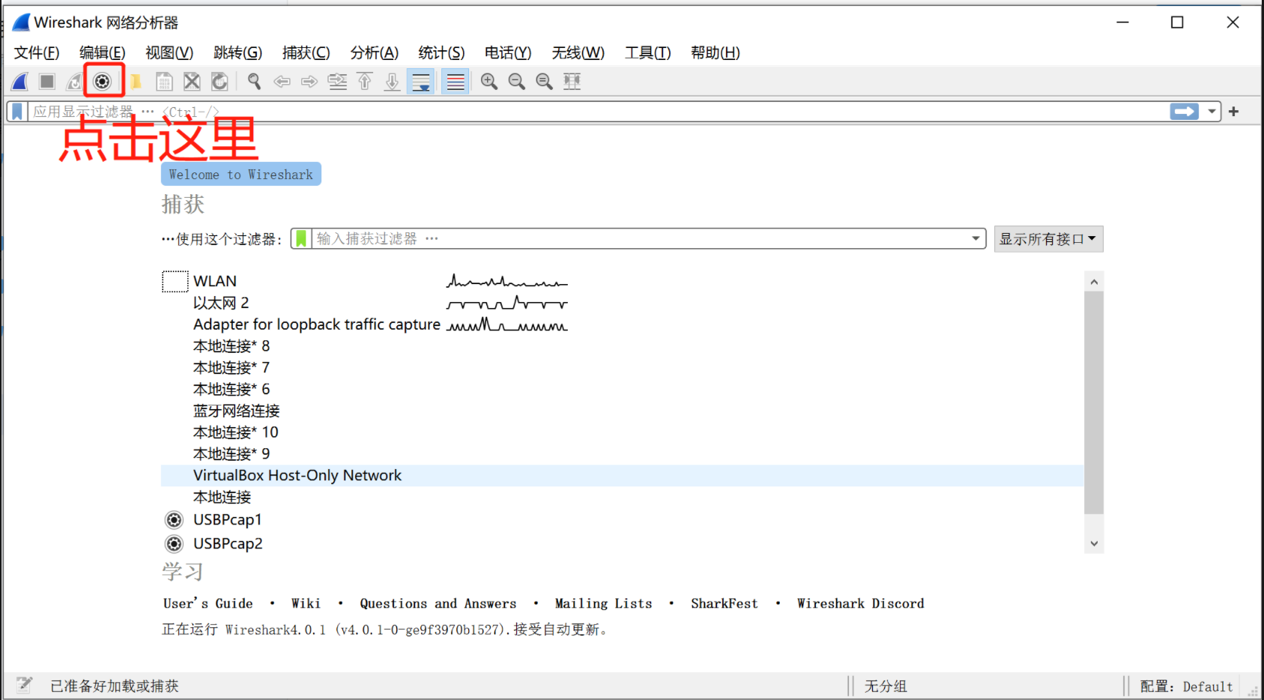
Task: Open the Questions and Answers link
Action: click(x=438, y=603)
